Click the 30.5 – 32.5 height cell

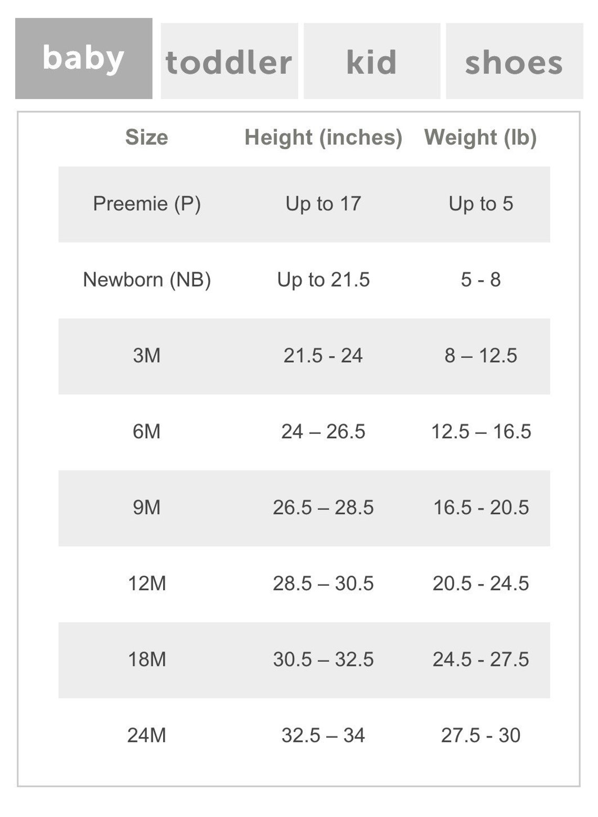pos(324,659)
